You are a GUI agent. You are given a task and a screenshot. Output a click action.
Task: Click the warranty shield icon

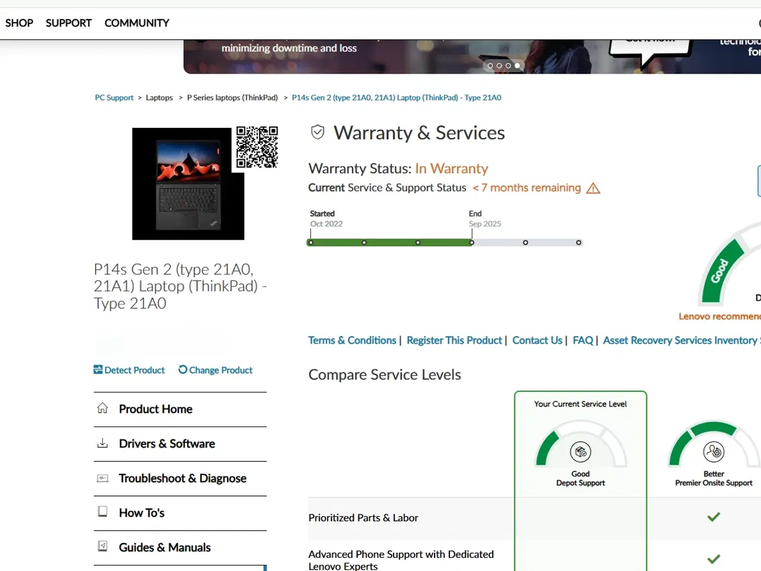(x=318, y=132)
